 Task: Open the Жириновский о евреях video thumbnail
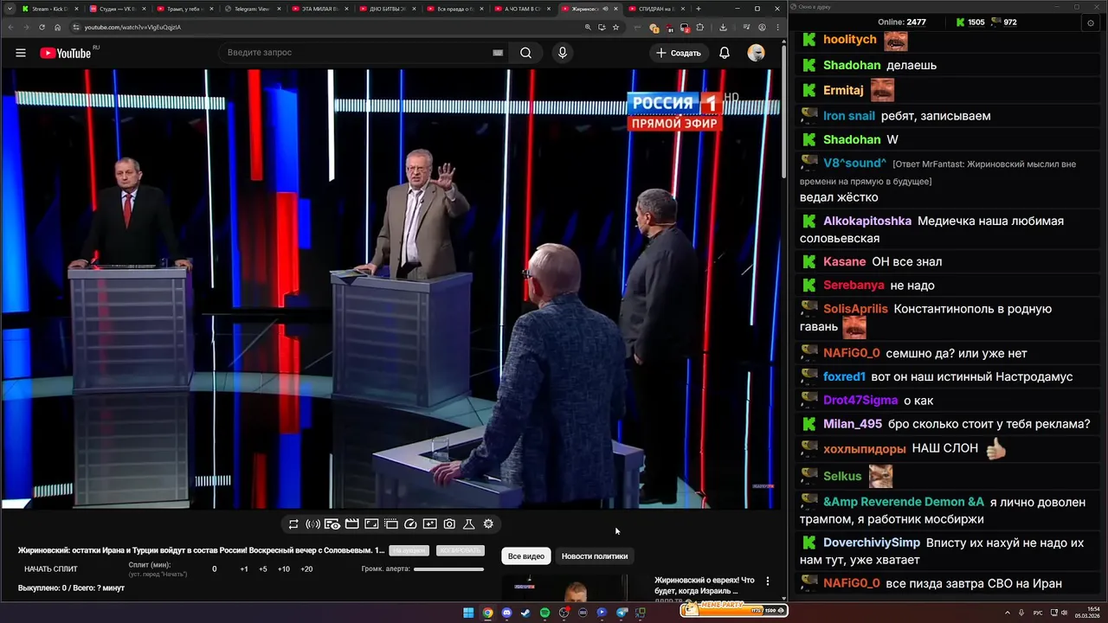click(565, 588)
